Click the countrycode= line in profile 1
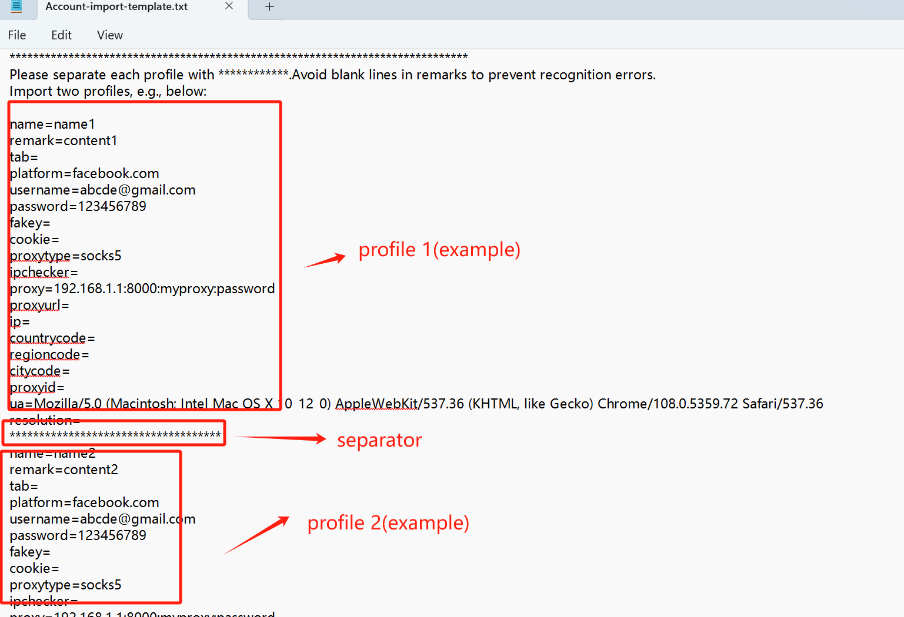Screen dimensions: 904x617 point(51,338)
